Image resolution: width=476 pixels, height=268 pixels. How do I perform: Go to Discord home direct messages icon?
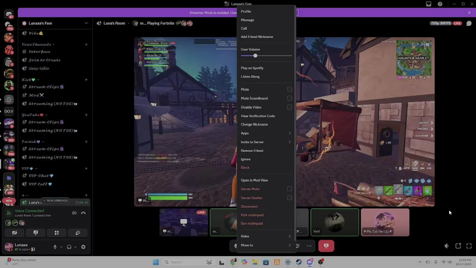(9, 14)
